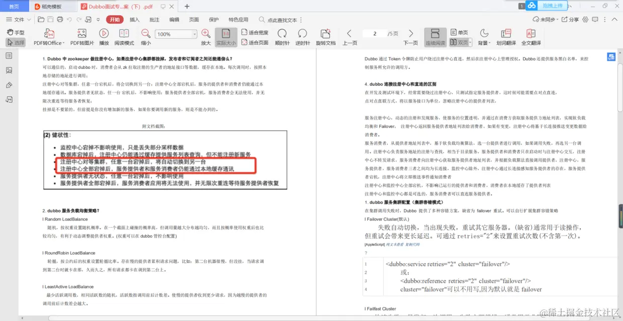The width and height of the screenshot is (623, 321).
Task: Click the page number input field
Action: click(x=375, y=34)
